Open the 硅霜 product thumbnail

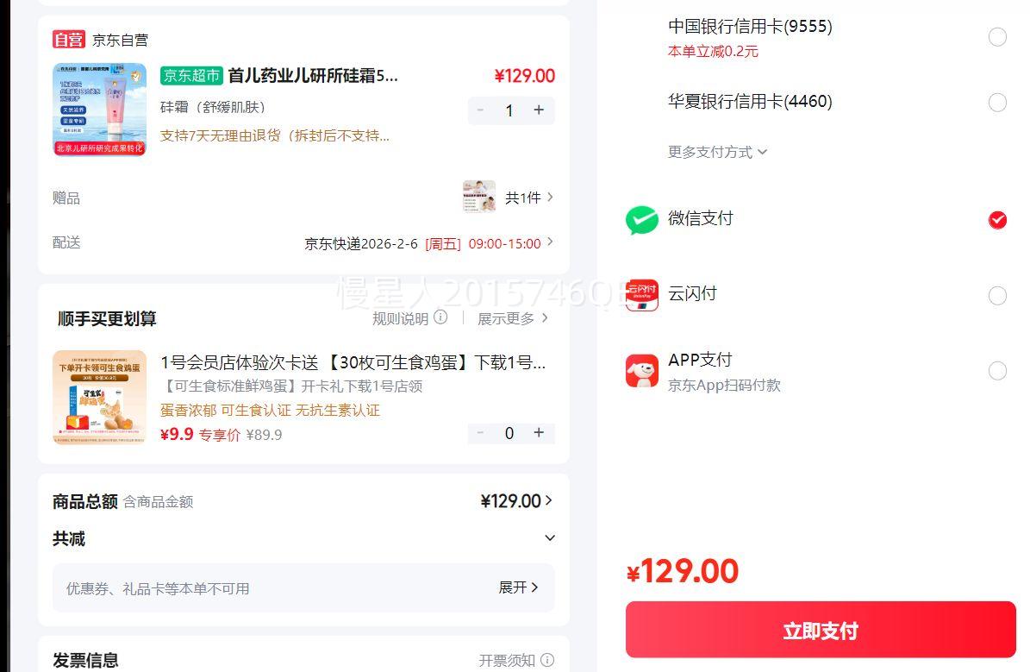[99, 109]
